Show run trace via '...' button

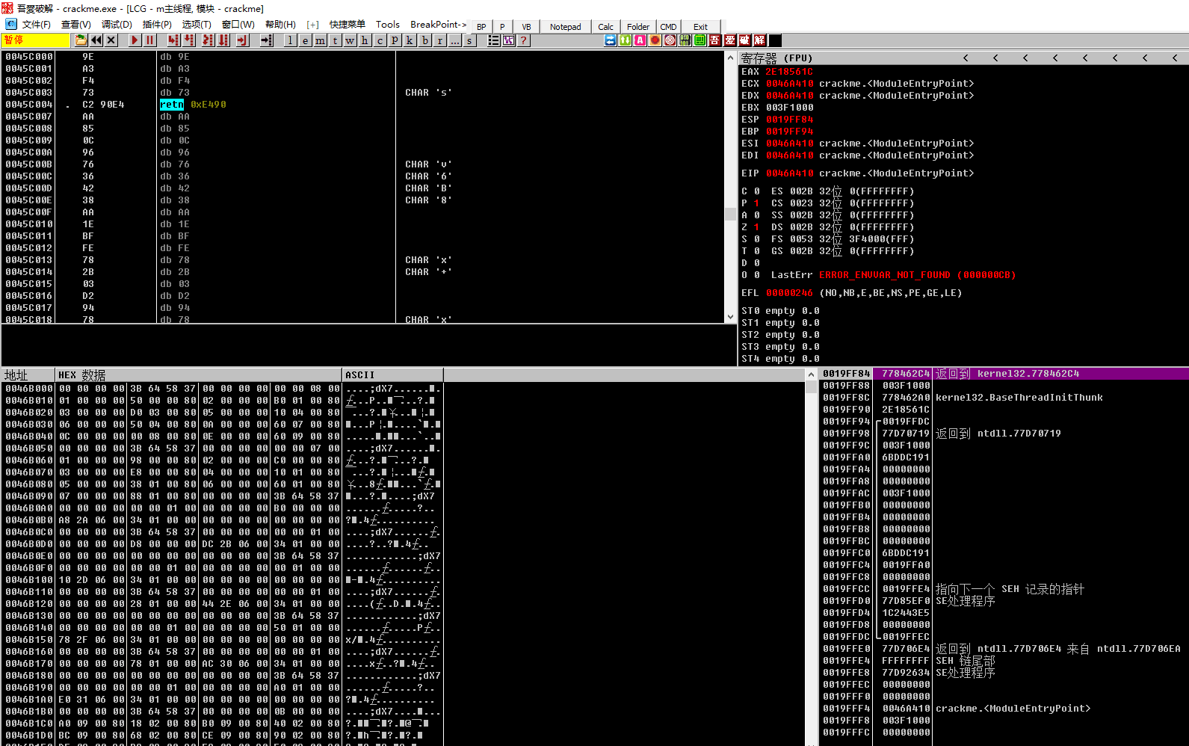pyautogui.click(x=455, y=40)
